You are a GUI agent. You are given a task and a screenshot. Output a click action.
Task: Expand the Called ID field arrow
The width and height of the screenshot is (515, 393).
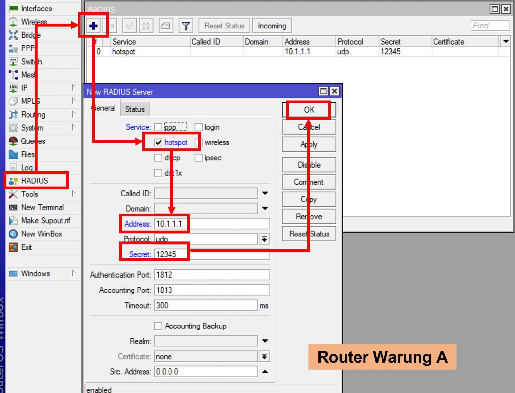pyautogui.click(x=265, y=193)
